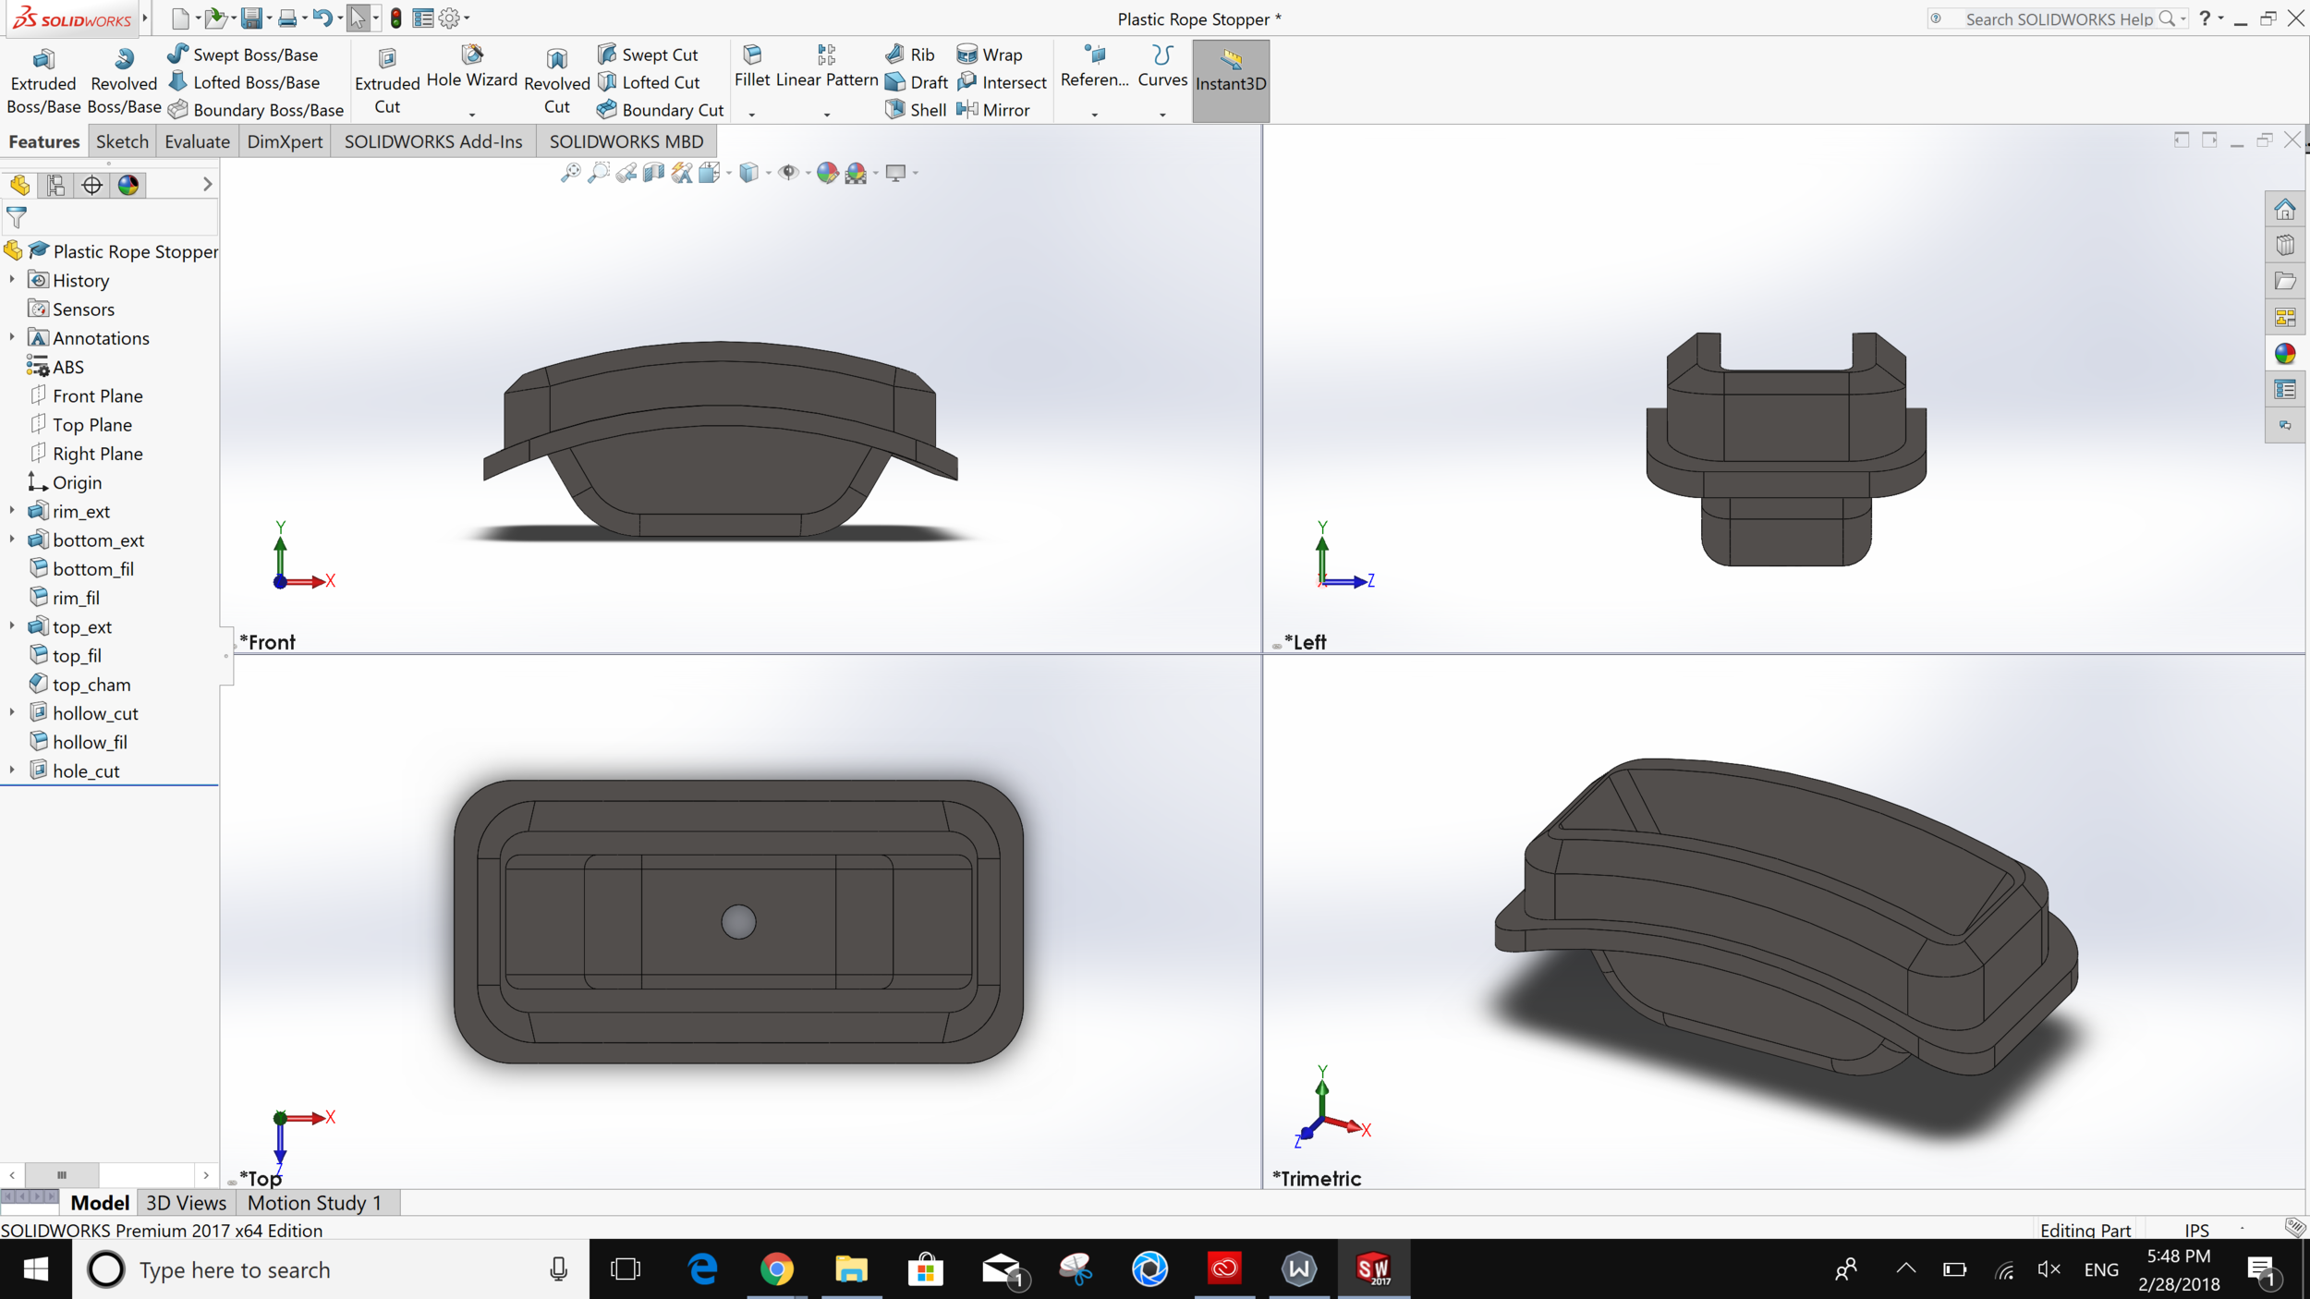Image resolution: width=2310 pixels, height=1299 pixels.
Task: Open the Fillet dropdown arrow
Action: 751,115
